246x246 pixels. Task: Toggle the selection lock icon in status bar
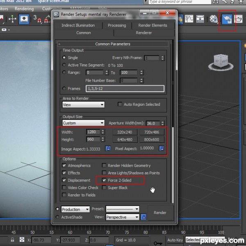(12, 239)
